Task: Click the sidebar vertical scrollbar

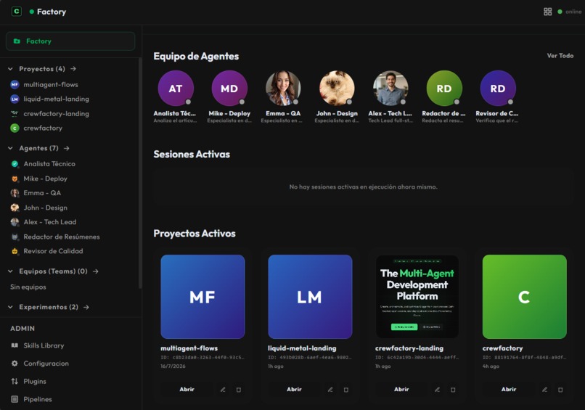Action: point(140,173)
